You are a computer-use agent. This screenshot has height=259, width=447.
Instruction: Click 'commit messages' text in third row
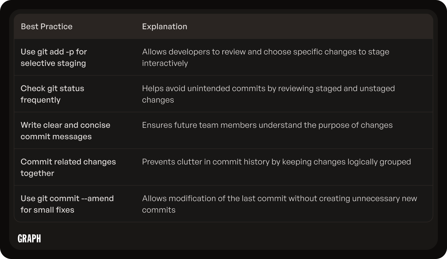coord(56,137)
